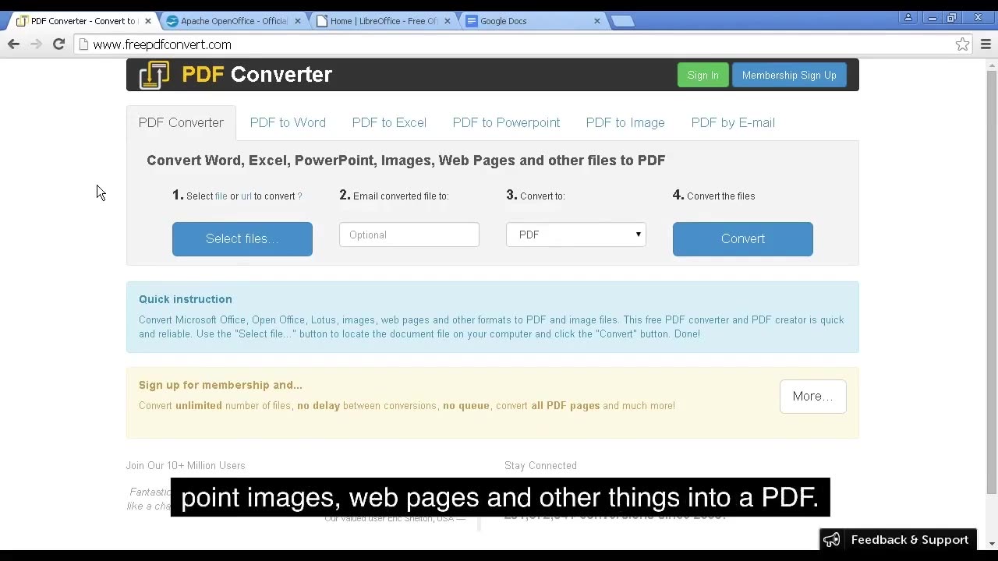Screen dimensions: 998x561
Task: Click the 'url' link in step 1
Action: 246,196
